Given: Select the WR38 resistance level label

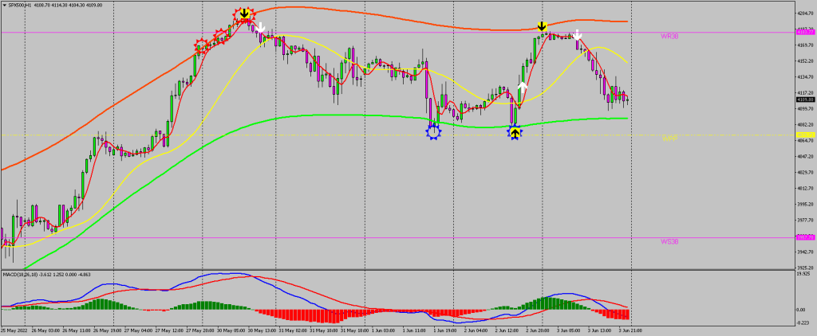Looking at the screenshot, I should point(669,37).
